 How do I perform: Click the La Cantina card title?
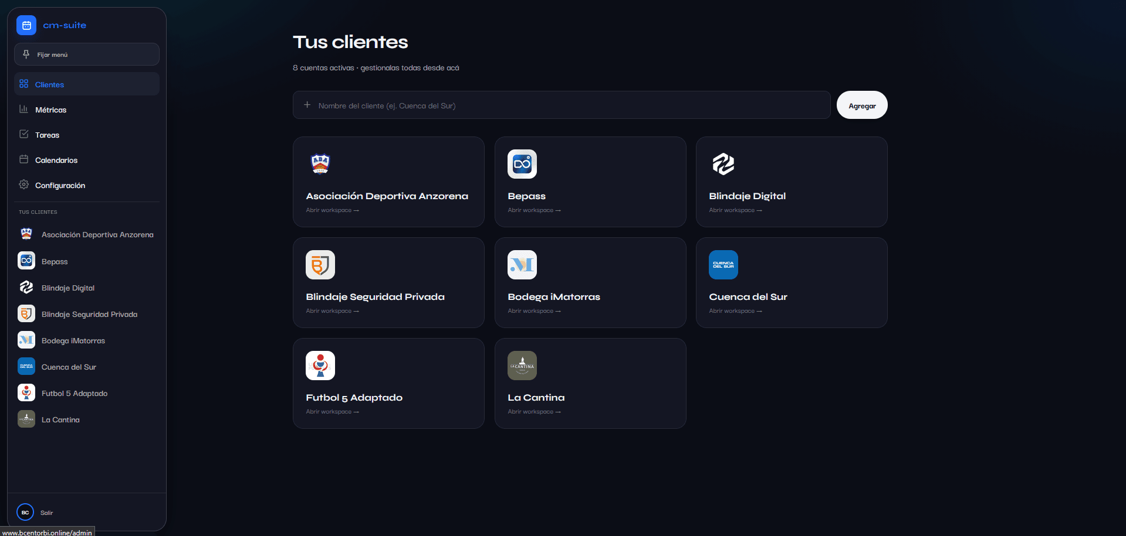(536, 397)
